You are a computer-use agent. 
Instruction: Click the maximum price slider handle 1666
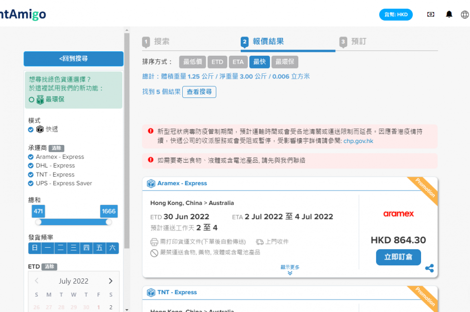(x=109, y=222)
